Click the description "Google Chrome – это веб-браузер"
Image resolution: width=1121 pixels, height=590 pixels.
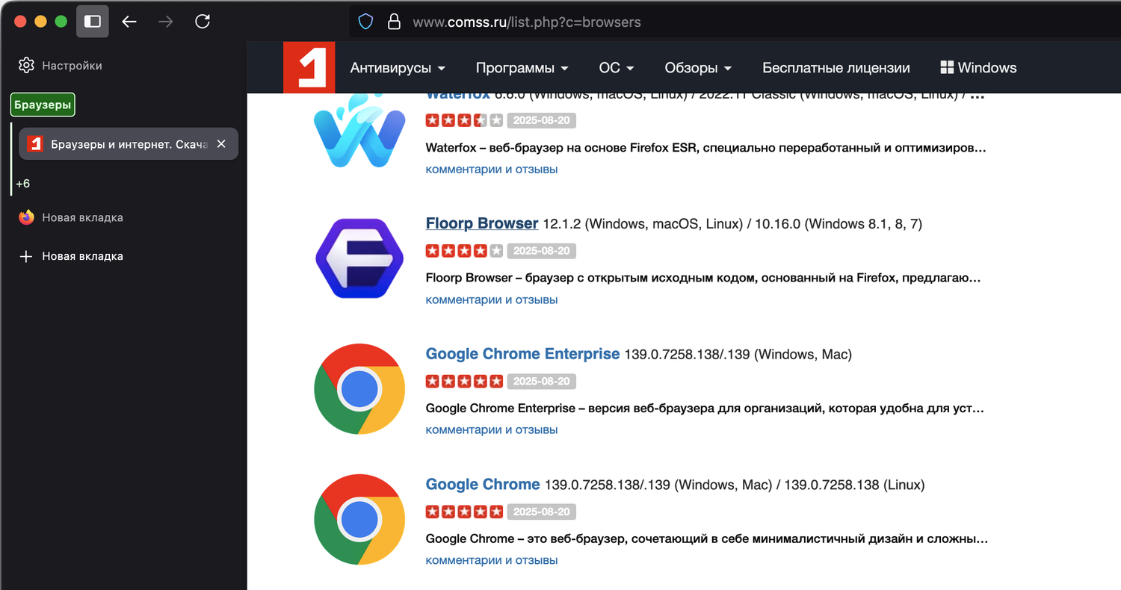tap(707, 539)
